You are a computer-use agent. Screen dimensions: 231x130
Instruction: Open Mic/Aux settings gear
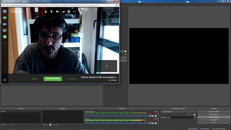156,123
